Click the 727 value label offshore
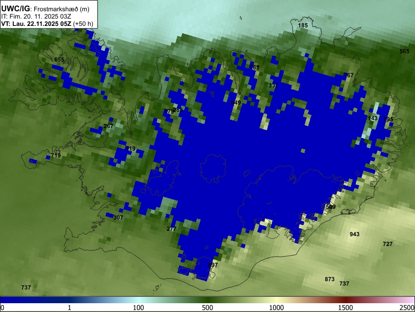The height and width of the screenshot is (312, 415). pos(388,244)
